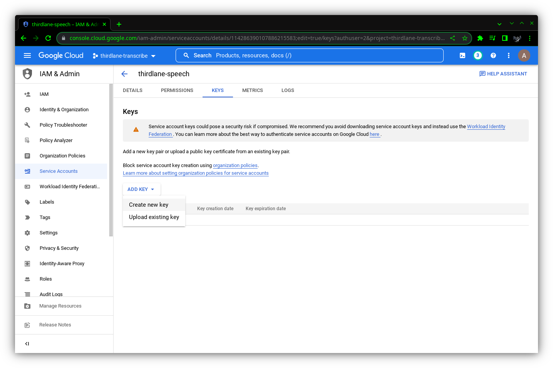Open the organization policies link
553x368 pixels.
[235, 166]
